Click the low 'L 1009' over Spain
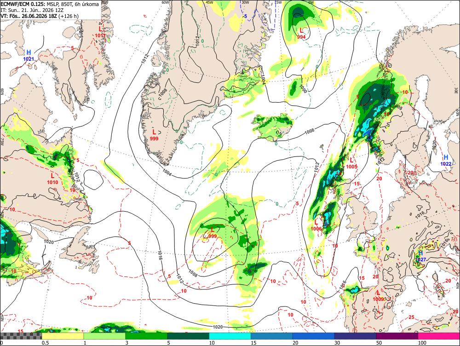The image size is (460, 346). [x=378, y=296]
